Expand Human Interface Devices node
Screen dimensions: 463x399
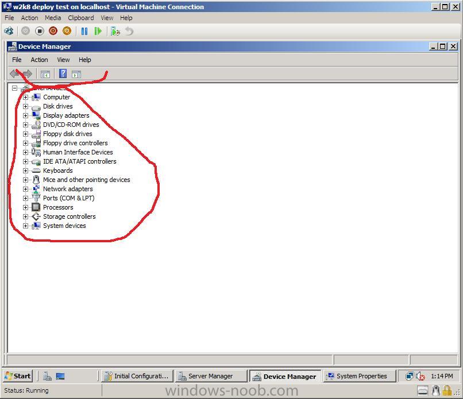tap(25, 152)
